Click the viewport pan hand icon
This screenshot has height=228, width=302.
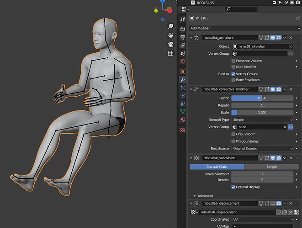pyautogui.click(x=170, y=35)
